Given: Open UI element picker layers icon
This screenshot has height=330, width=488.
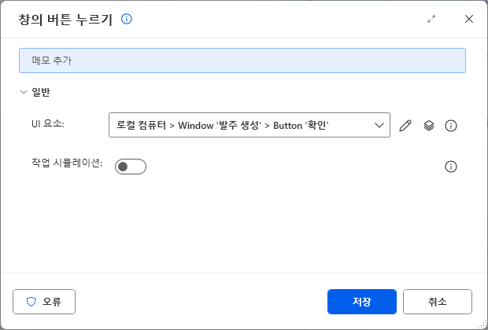Looking at the screenshot, I should point(429,126).
